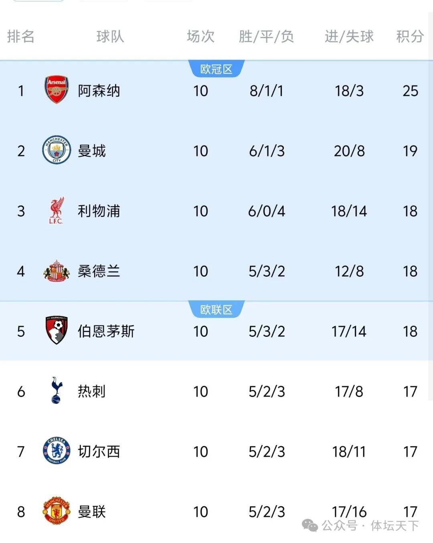Screen dimensions: 433x543
Task: Tap the 欧联区 zone label
Action: coord(216,310)
